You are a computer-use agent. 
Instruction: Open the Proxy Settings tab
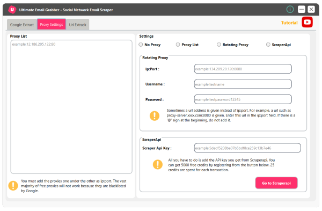tap(52, 24)
